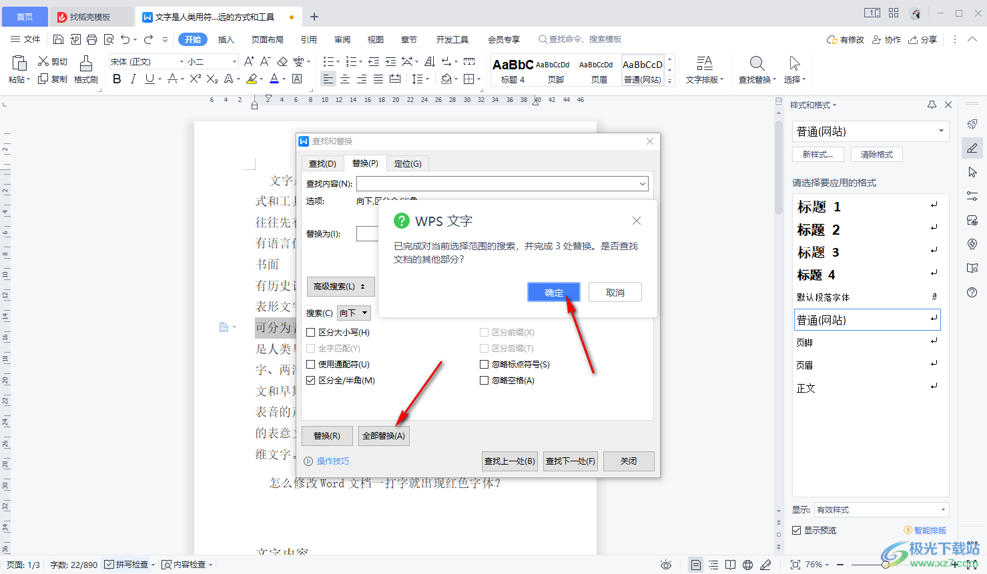This screenshot has height=574, width=987.
Task: Apply the 标题 1 style in the pane
Action: click(867, 207)
